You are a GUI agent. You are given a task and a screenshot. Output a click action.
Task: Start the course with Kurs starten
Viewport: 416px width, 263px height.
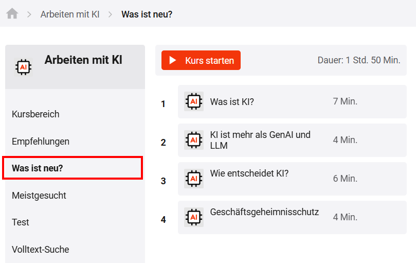click(x=201, y=60)
